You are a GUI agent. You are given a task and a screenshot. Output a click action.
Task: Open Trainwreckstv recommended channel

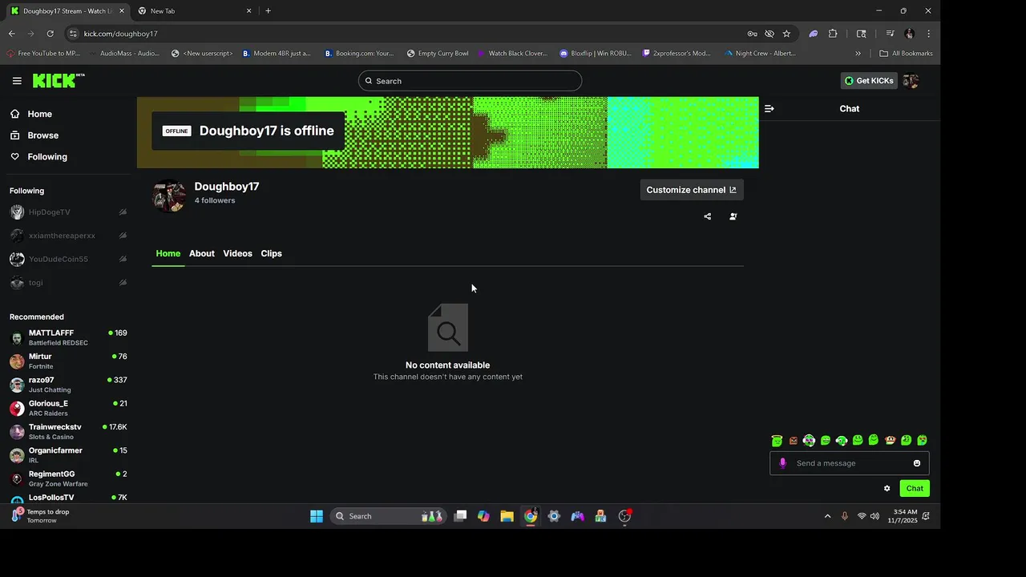click(x=68, y=431)
